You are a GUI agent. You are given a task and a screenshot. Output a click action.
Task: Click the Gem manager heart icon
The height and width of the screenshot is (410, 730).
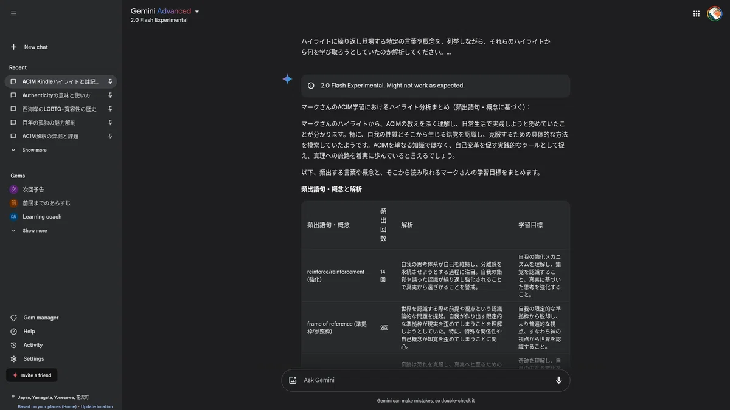[x=13, y=318]
